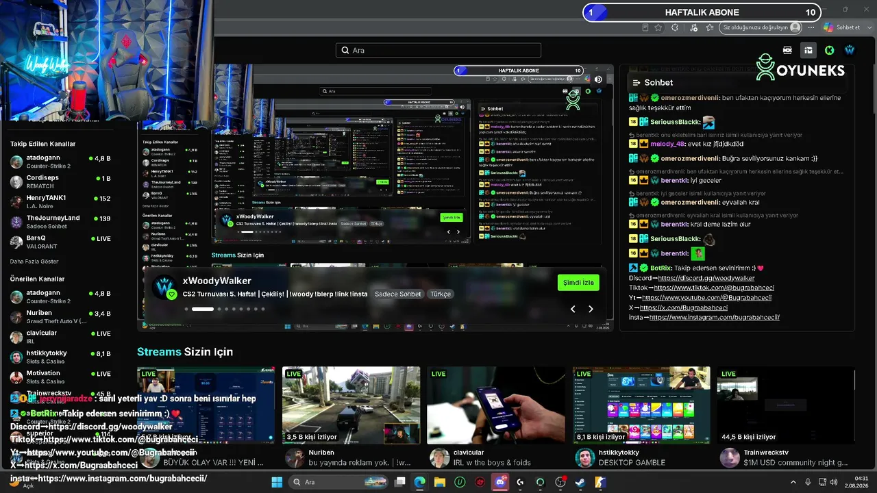Open the browser extensions puzzle icon
Image resolution: width=877 pixels, height=493 pixels.
[675, 27]
